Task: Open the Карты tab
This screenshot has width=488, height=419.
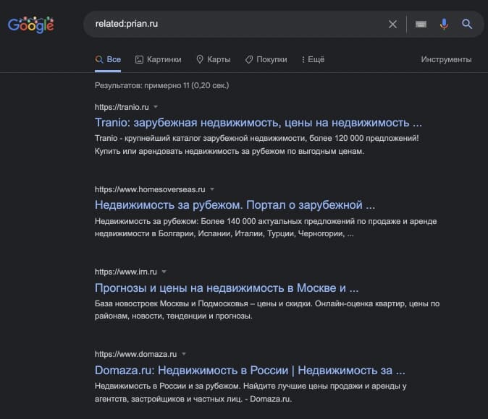Action: pos(214,60)
